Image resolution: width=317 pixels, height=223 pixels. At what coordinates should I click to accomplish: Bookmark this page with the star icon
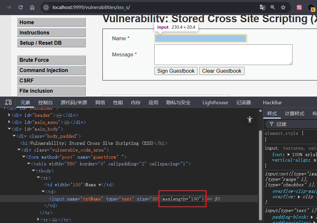point(283,7)
